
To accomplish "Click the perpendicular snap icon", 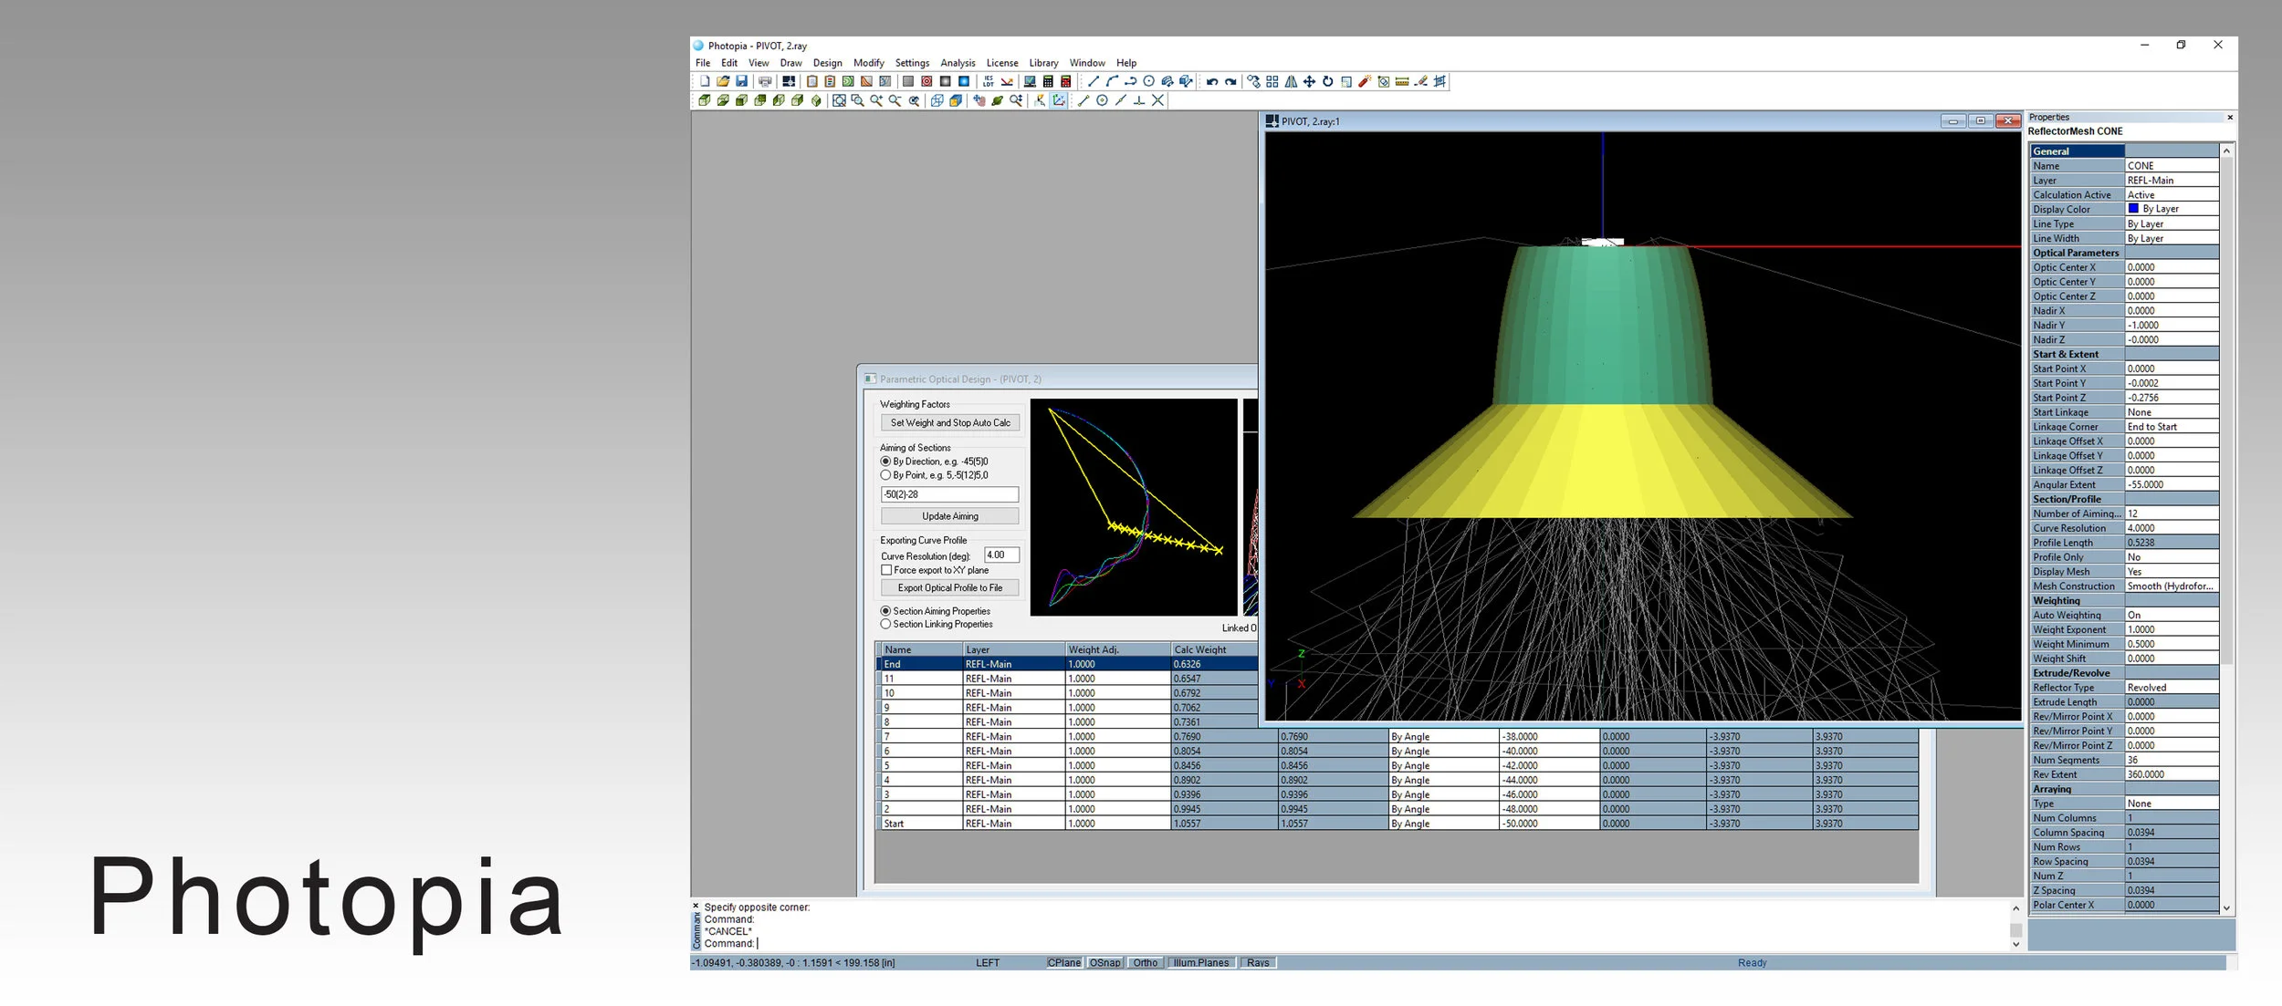I will coord(1139,100).
